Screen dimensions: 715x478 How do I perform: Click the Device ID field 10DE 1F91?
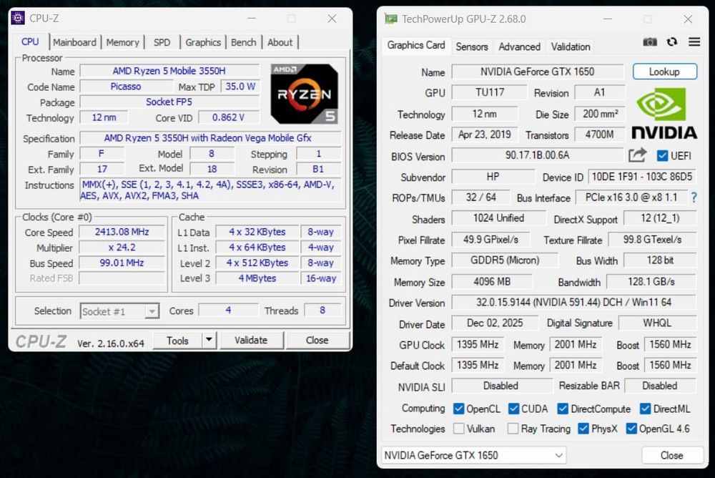pyautogui.click(x=643, y=177)
